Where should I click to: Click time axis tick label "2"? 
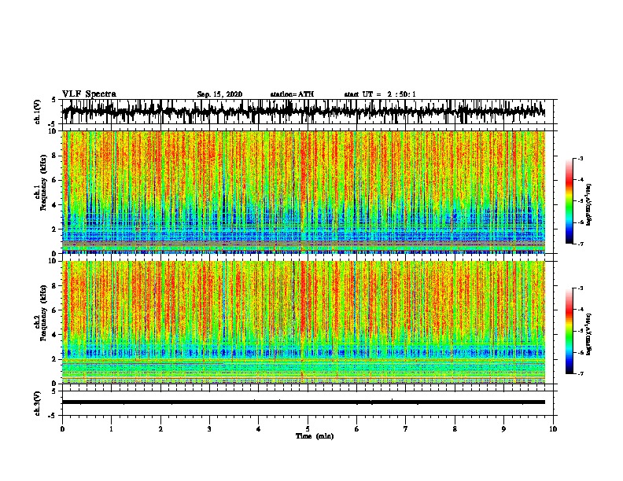[x=160, y=429]
